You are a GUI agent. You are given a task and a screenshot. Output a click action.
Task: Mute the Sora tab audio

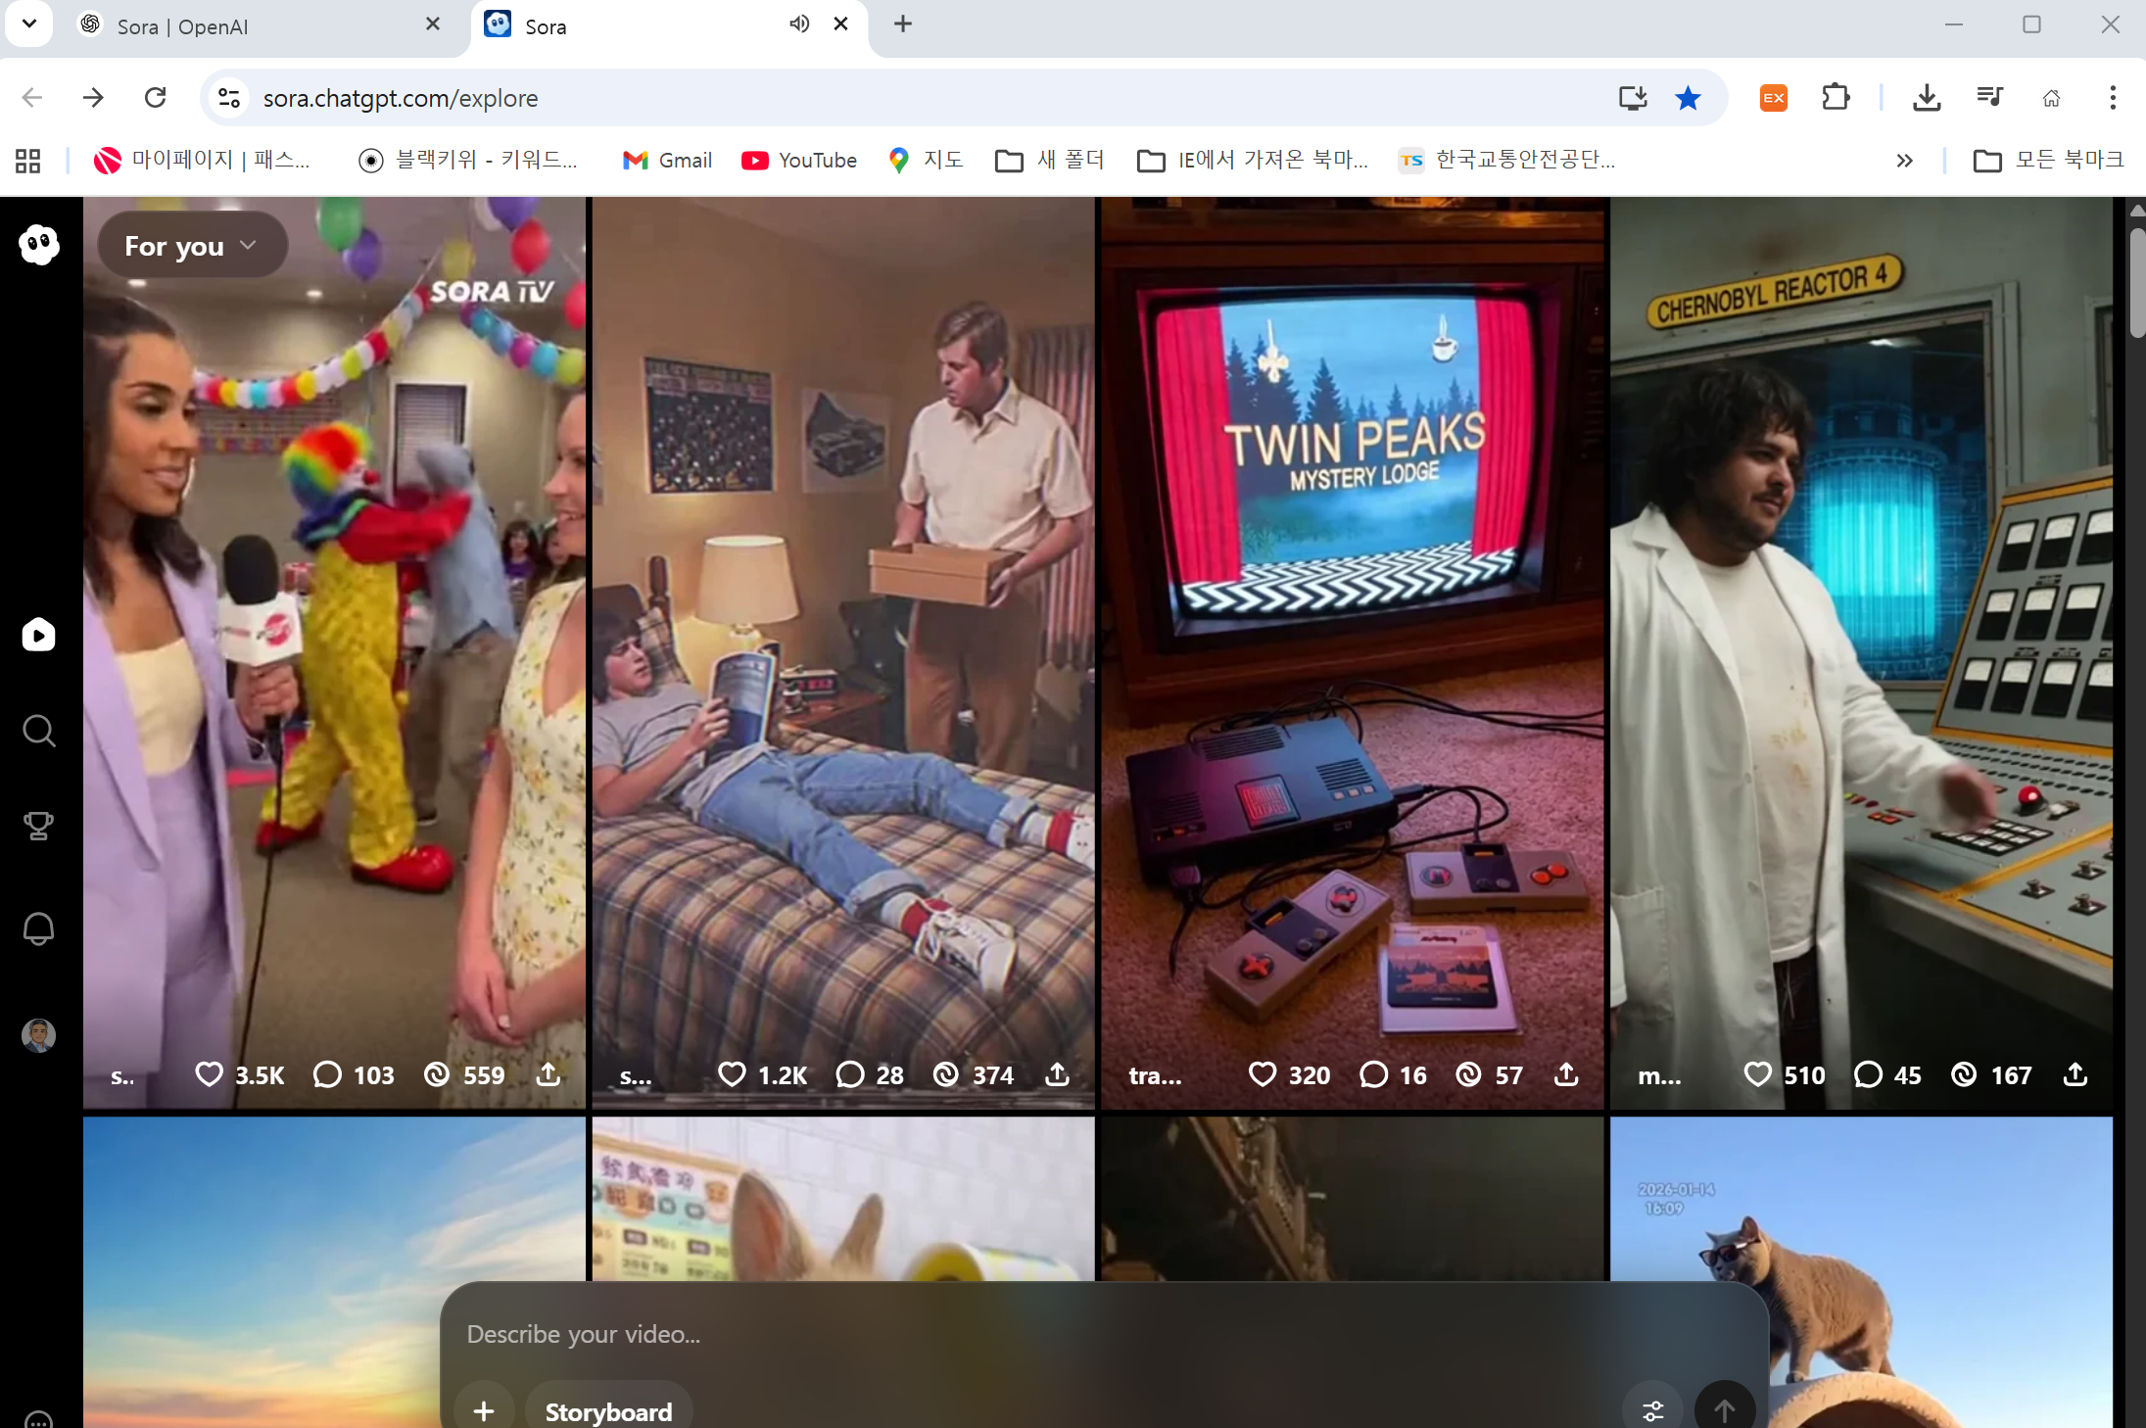799,24
